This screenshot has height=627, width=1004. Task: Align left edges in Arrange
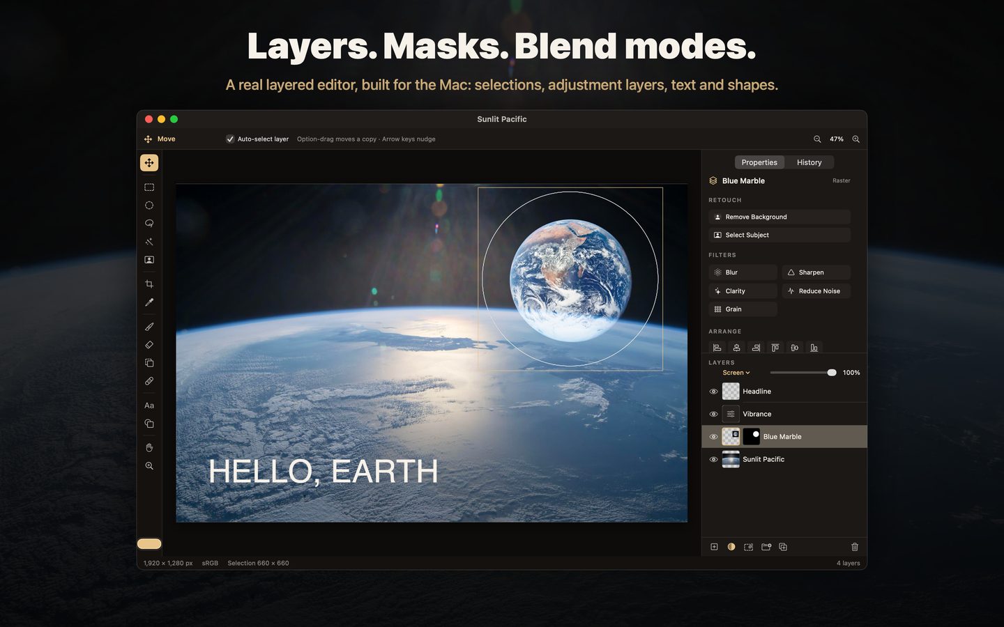click(x=717, y=348)
